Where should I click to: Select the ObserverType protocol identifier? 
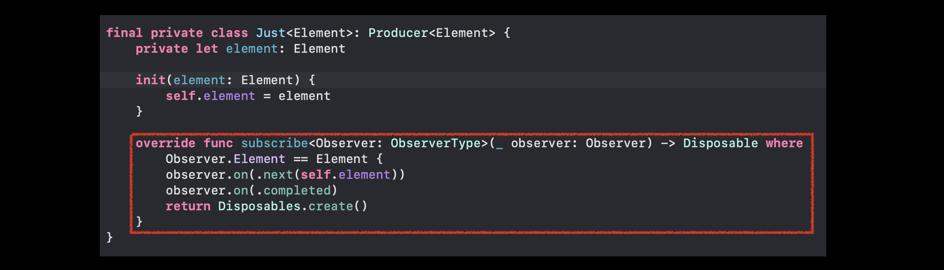pyautogui.click(x=436, y=143)
